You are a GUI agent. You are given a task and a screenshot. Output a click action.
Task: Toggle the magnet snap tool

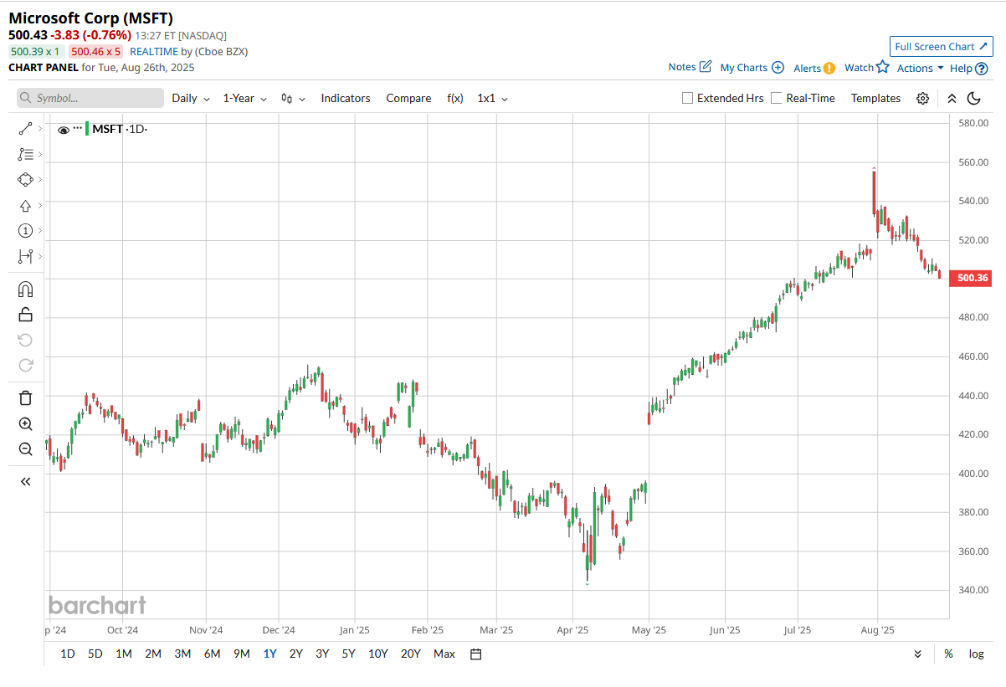coord(25,290)
